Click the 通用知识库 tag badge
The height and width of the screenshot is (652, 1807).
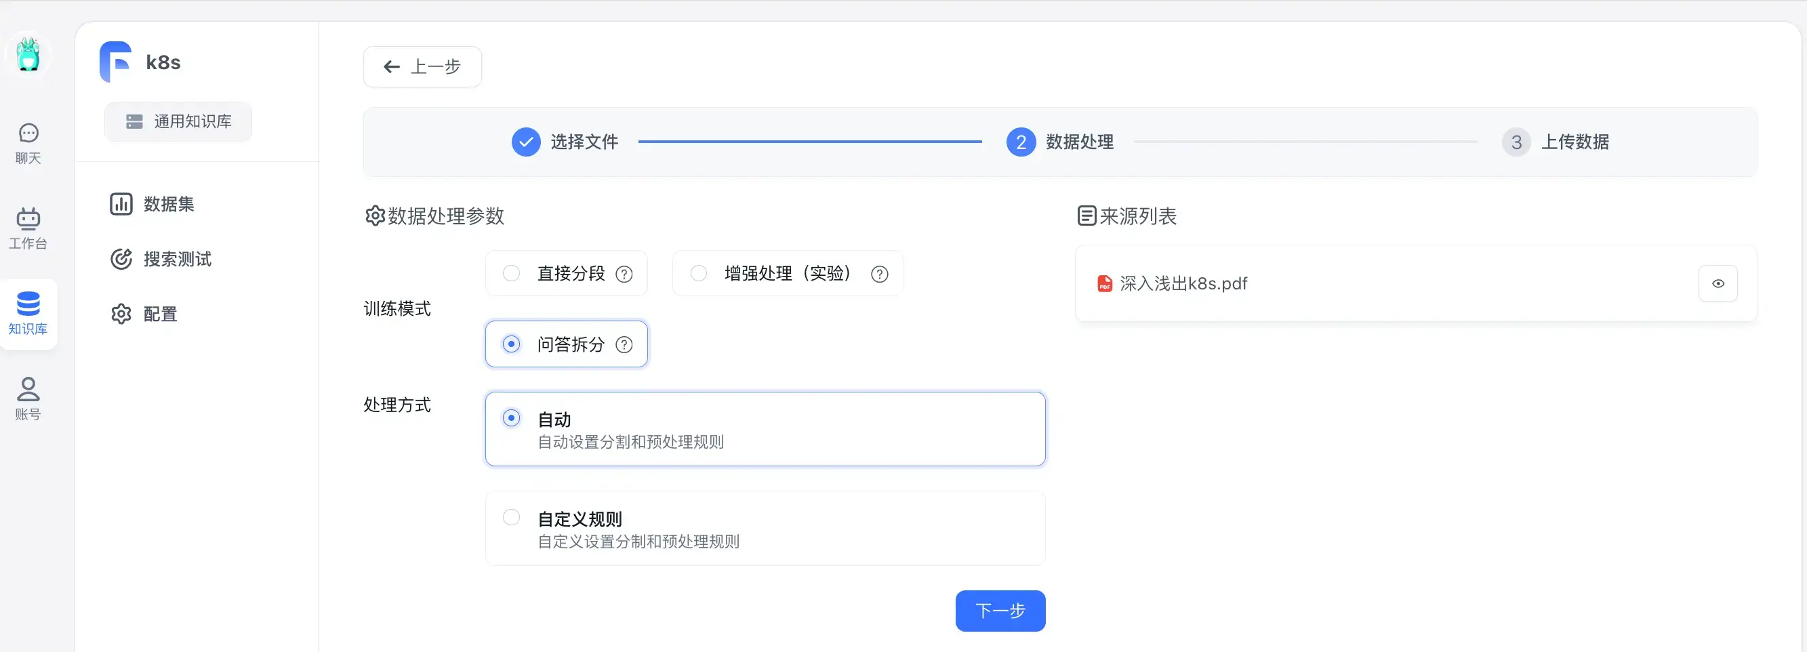point(178,121)
